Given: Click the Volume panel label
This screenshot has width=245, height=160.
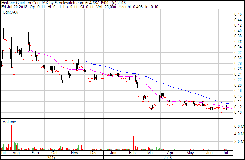Looking at the screenshot, I should [9, 122].
